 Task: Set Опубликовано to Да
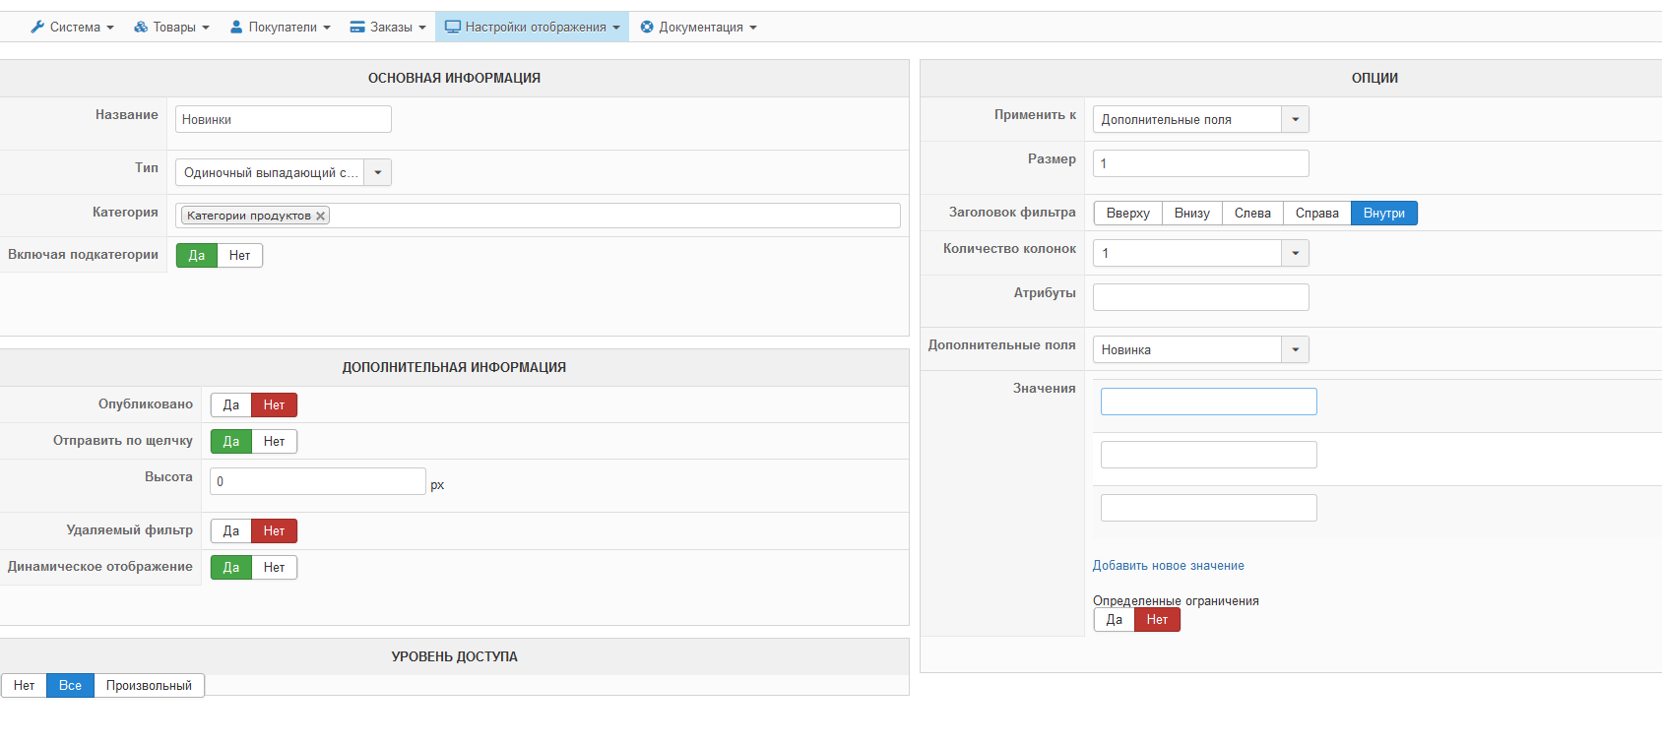click(x=231, y=405)
